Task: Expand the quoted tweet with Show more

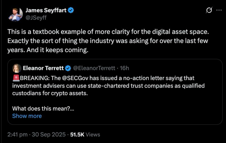Action: click(27, 116)
